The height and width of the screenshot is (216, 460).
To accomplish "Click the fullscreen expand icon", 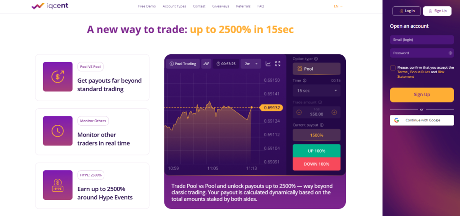I will point(278,64).
